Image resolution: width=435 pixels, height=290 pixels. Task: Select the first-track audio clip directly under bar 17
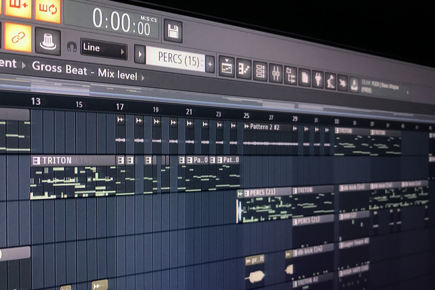(x=120, y=132)
